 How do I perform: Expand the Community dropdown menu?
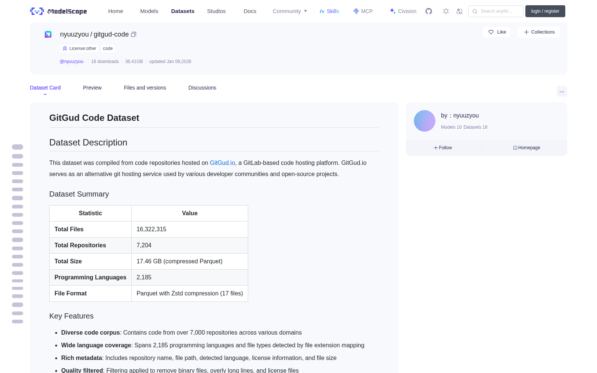pyautogui.click(x=290, y=11)
